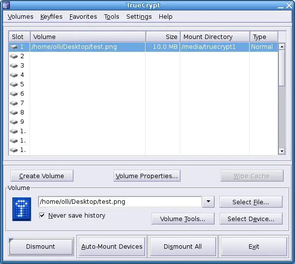The width and height of the screenshot is (295, 264).
Task: Click the Create Volume button
Action: pyautogui.click(x=42, y=176)
